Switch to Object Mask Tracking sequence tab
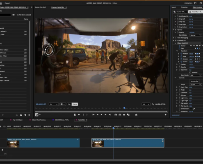The height and width of the screenshot is (164, 203). 39,120
